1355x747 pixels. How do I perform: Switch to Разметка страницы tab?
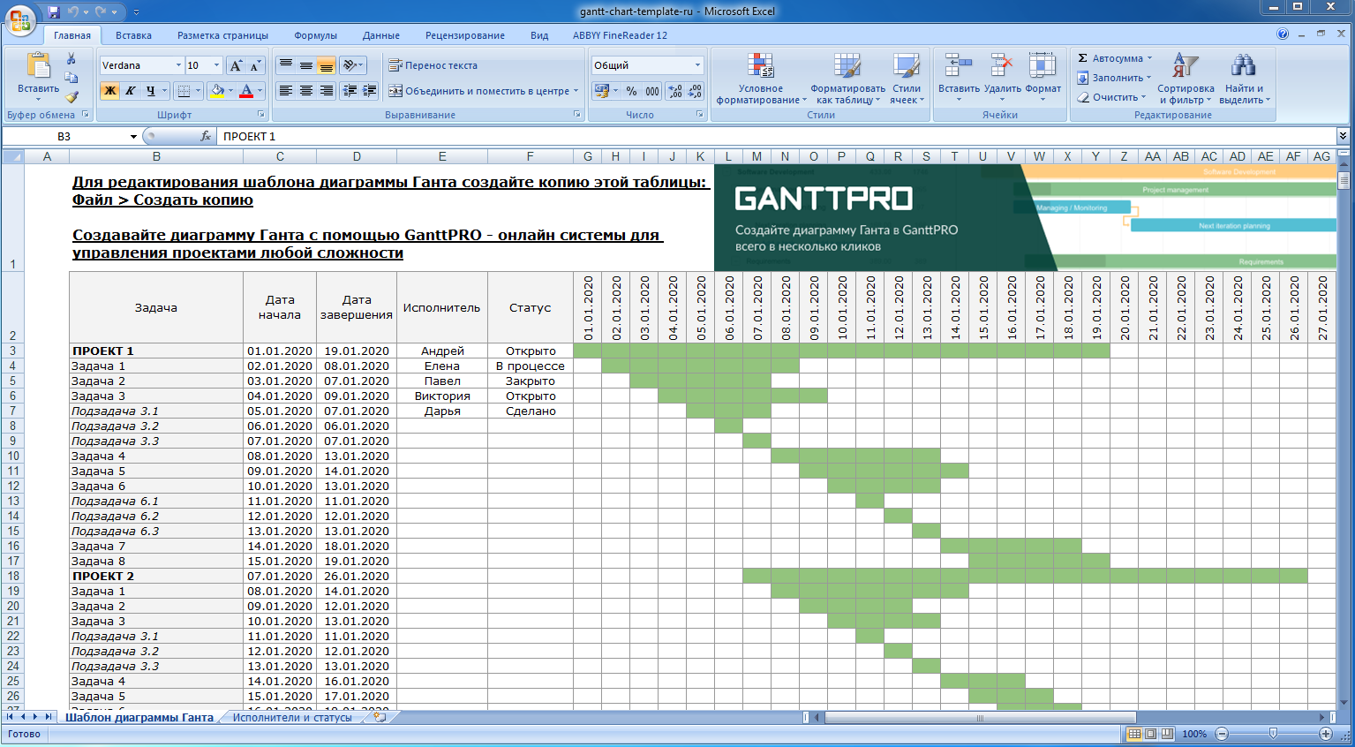pyautogui.click(x=222, y=35)
